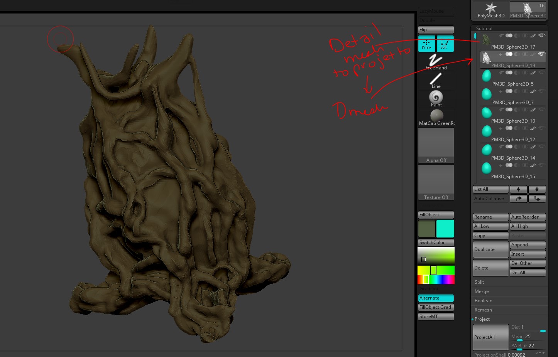Activate the Draw mode icon
This screenshot has height=357, width=558.
tap(426, 44)
